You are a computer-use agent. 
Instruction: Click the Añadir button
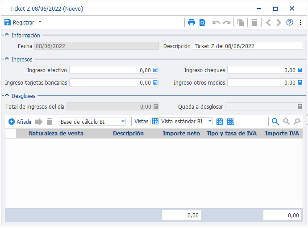pos(20,122)
